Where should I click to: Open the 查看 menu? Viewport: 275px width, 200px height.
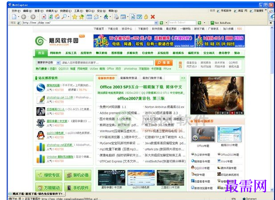(x=39, y=11)
